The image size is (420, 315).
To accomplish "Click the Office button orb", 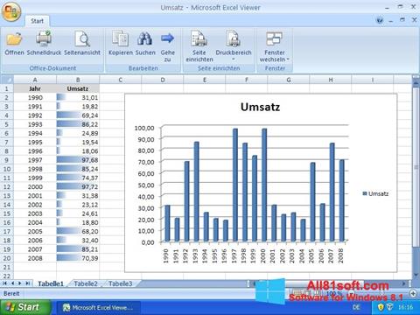I will (11, 12).
